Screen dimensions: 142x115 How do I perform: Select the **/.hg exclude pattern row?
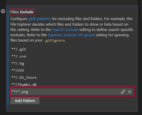tap(72, 63)
